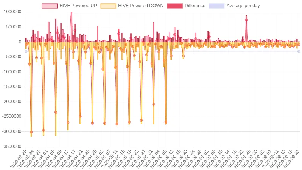302x170 pixels.
Task: Click the pink HIVE Powered UP color box
Action: (50, 6)
